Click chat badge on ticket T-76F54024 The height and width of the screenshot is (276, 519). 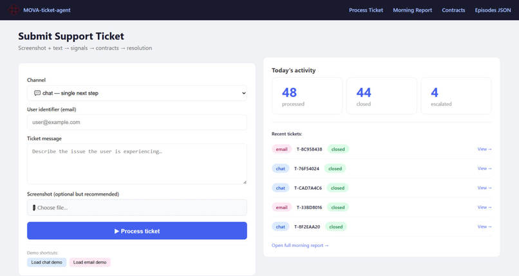(x=280, y=169)
